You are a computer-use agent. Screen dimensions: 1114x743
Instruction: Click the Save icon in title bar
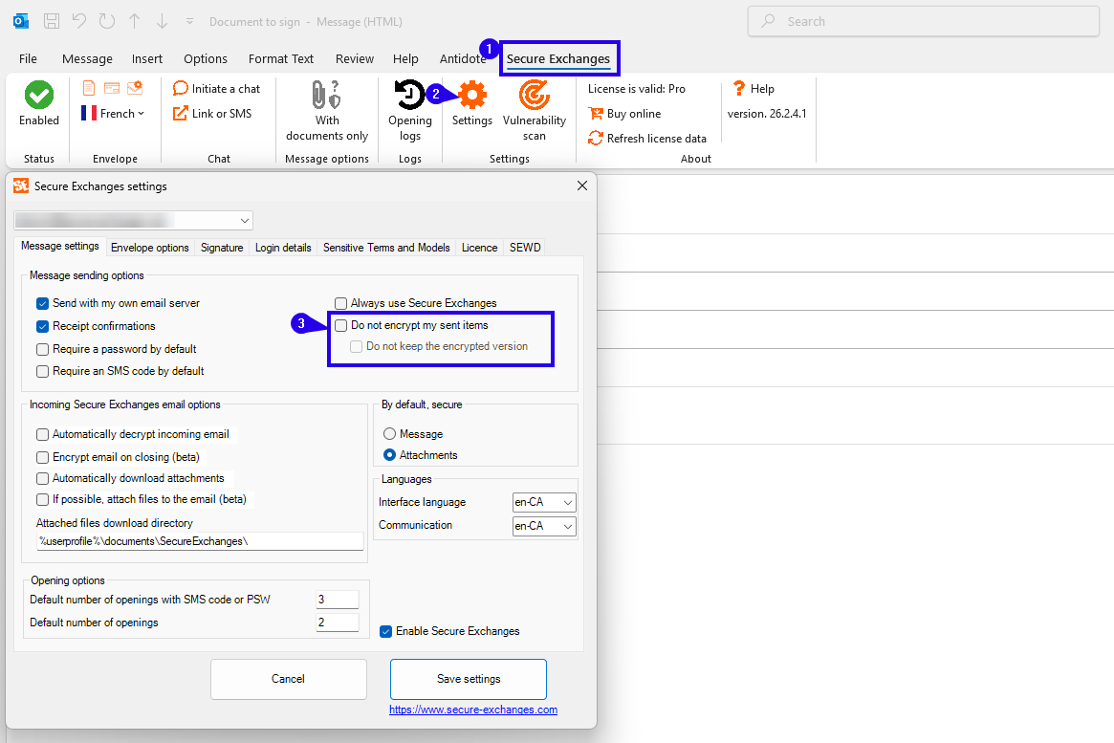tap(52, 21)
